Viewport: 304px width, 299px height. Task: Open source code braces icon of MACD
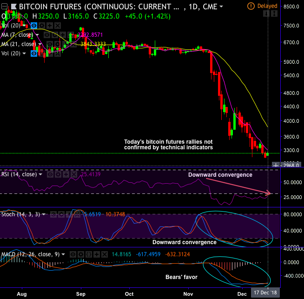pyautogui.click(x=89, y=254)
